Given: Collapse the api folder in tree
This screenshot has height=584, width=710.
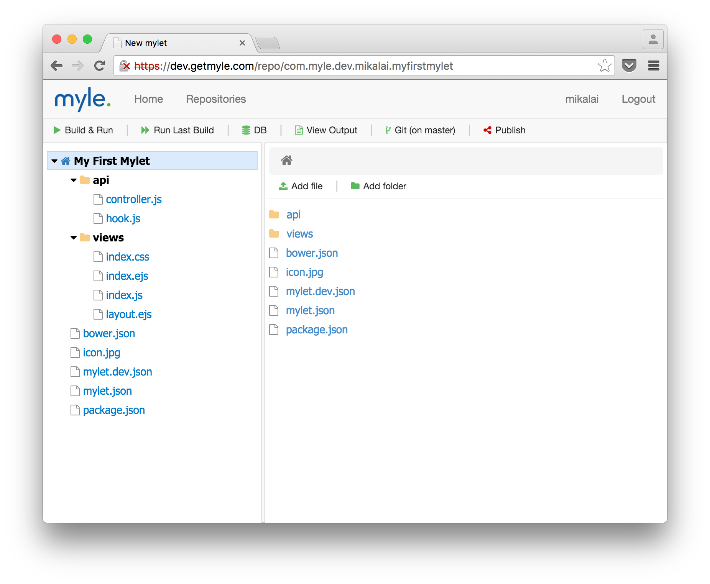Looking at the screenshot, I should (x=74, y=180).
